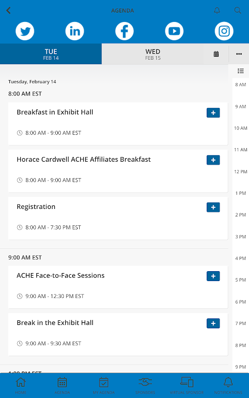Select the TUE FEB 14 tab
Screen dimensions: 249x398
point(51,54)
